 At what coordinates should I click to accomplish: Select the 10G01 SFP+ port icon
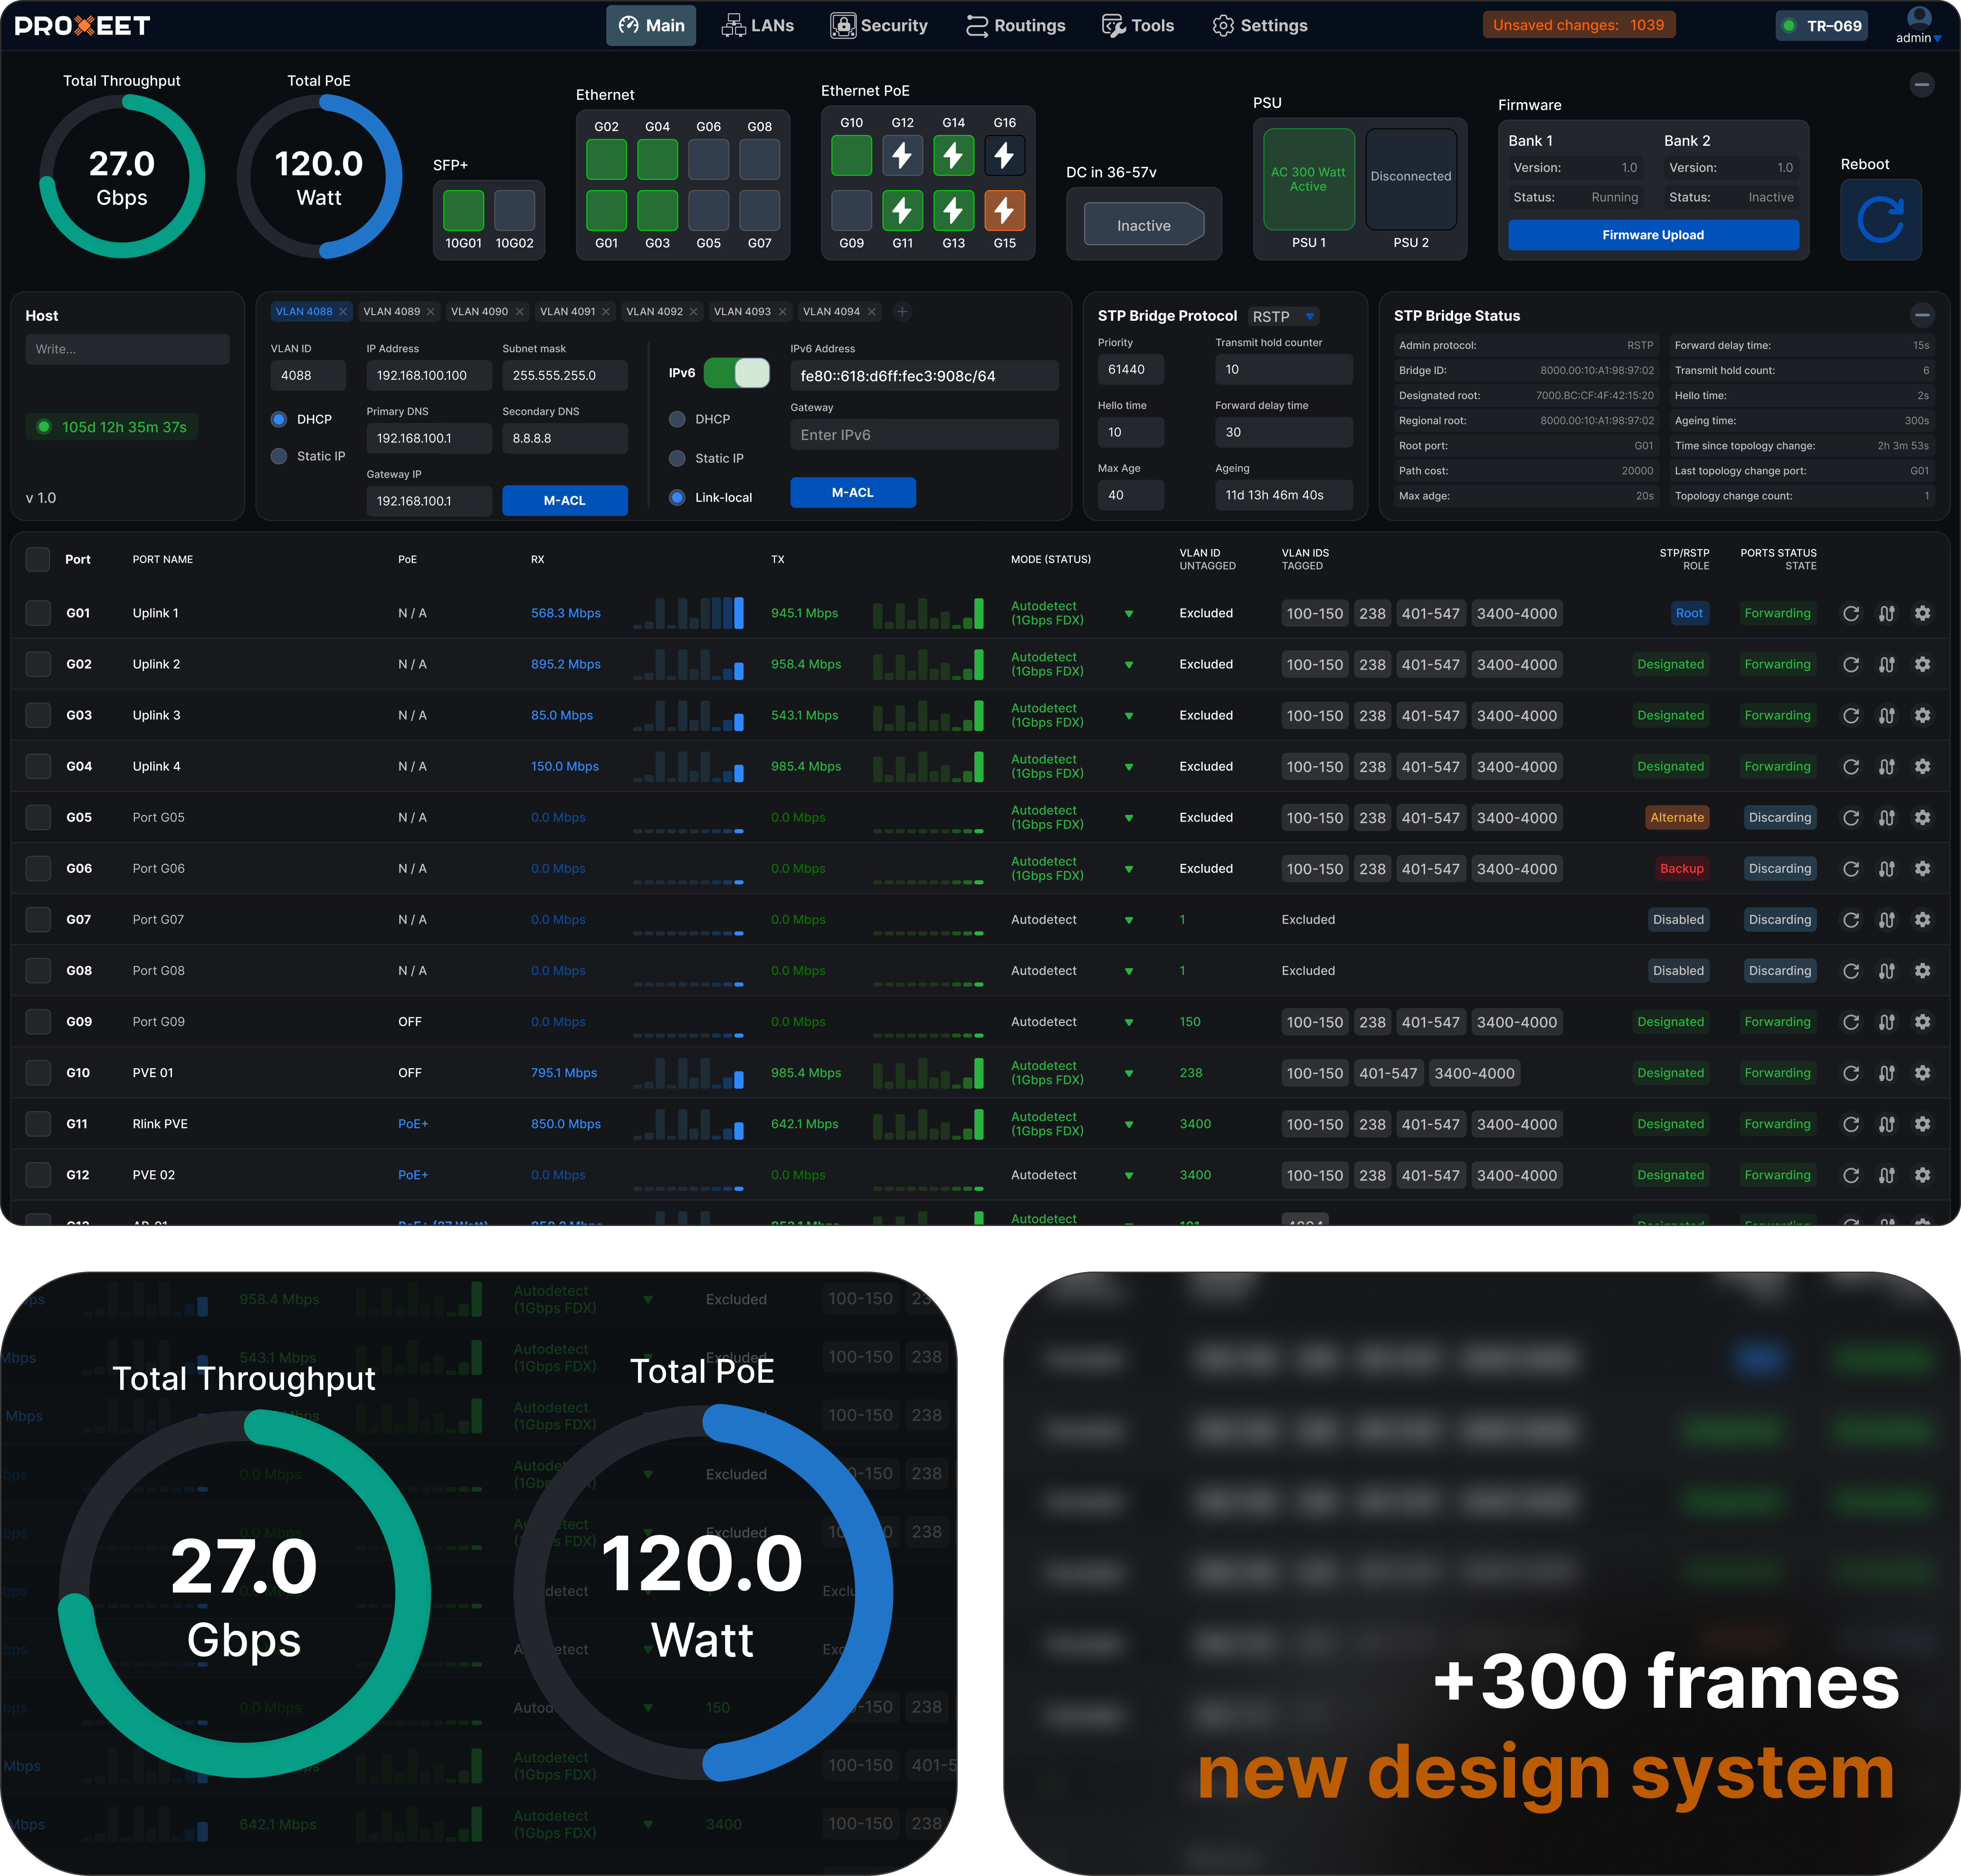pos(463,210)
